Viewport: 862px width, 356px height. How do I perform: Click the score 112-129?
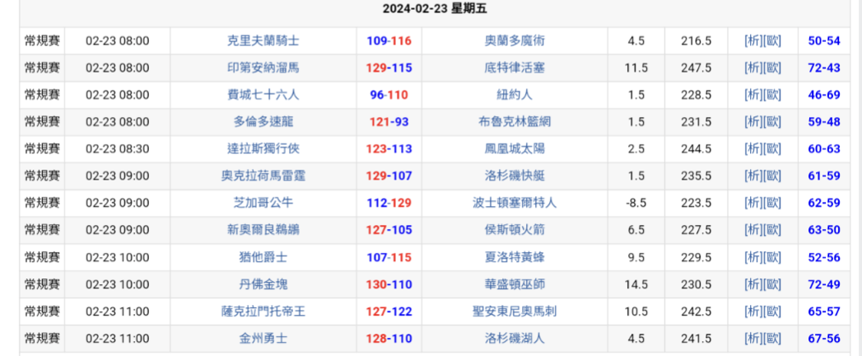(x=389, y=203)
